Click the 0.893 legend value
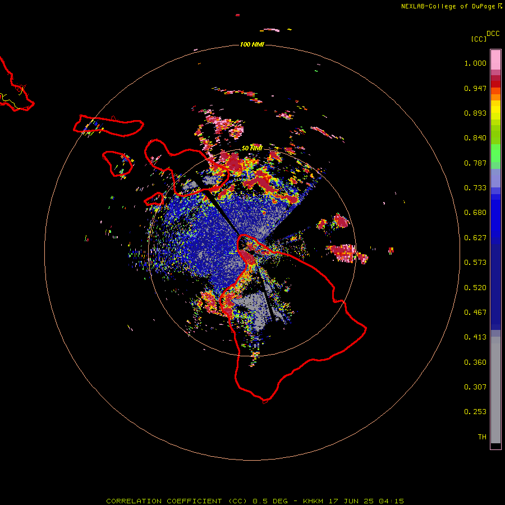This screenshot has width=505, height=505. pos(475,113)
